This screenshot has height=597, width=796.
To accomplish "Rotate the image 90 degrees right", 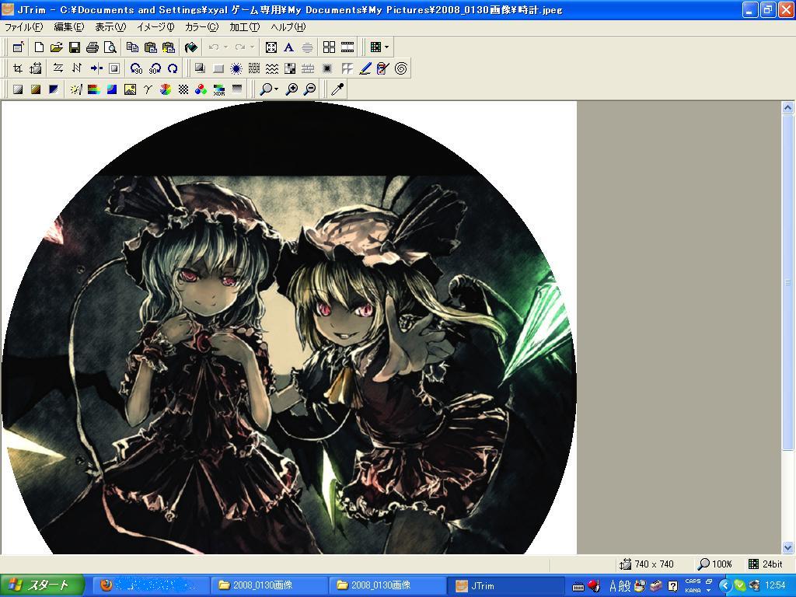I will (x=155, y=68).
